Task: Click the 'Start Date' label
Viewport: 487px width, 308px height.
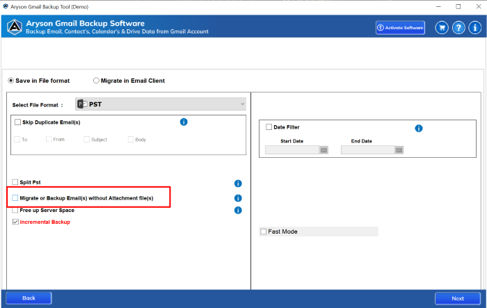Action: click(x=292, y=141)
